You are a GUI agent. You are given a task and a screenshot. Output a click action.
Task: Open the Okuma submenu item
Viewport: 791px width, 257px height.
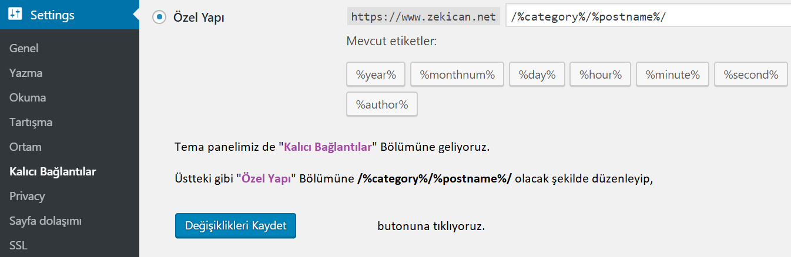point(28,98)
